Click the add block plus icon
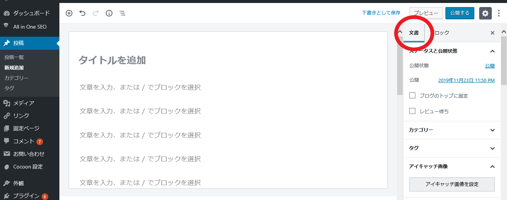 (x=69, y=13)
